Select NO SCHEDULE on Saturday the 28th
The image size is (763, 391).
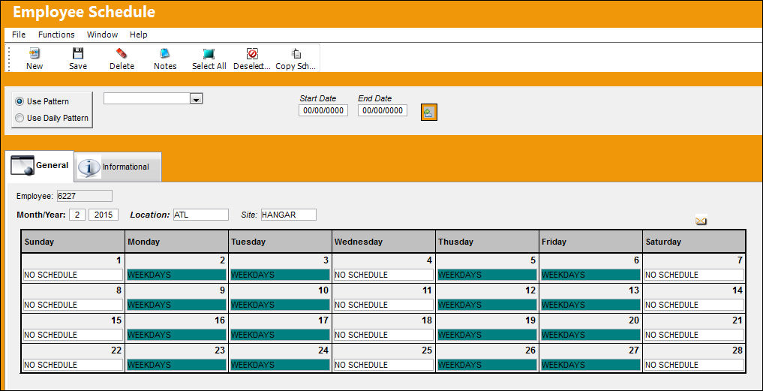tap(695, 365)
